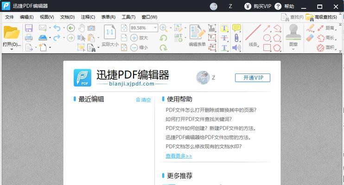Viewport: 344px width, 185px height.
Task: Click the zoom in (放大) plus button
Action: click(134, 37)
